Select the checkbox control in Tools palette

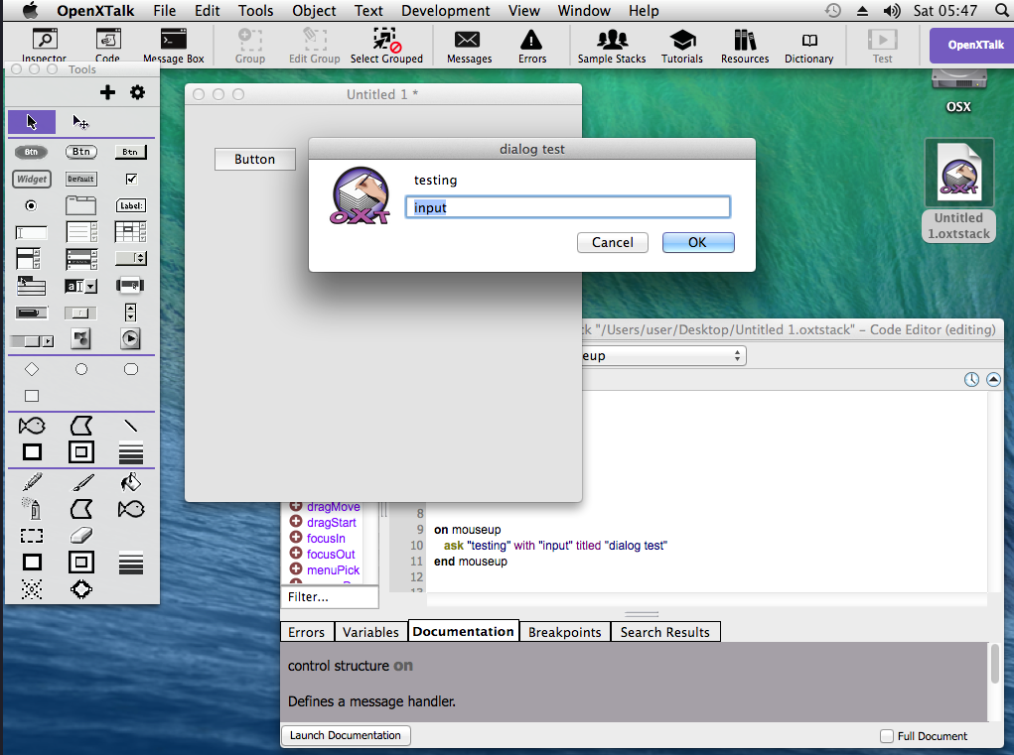[131, 179]
